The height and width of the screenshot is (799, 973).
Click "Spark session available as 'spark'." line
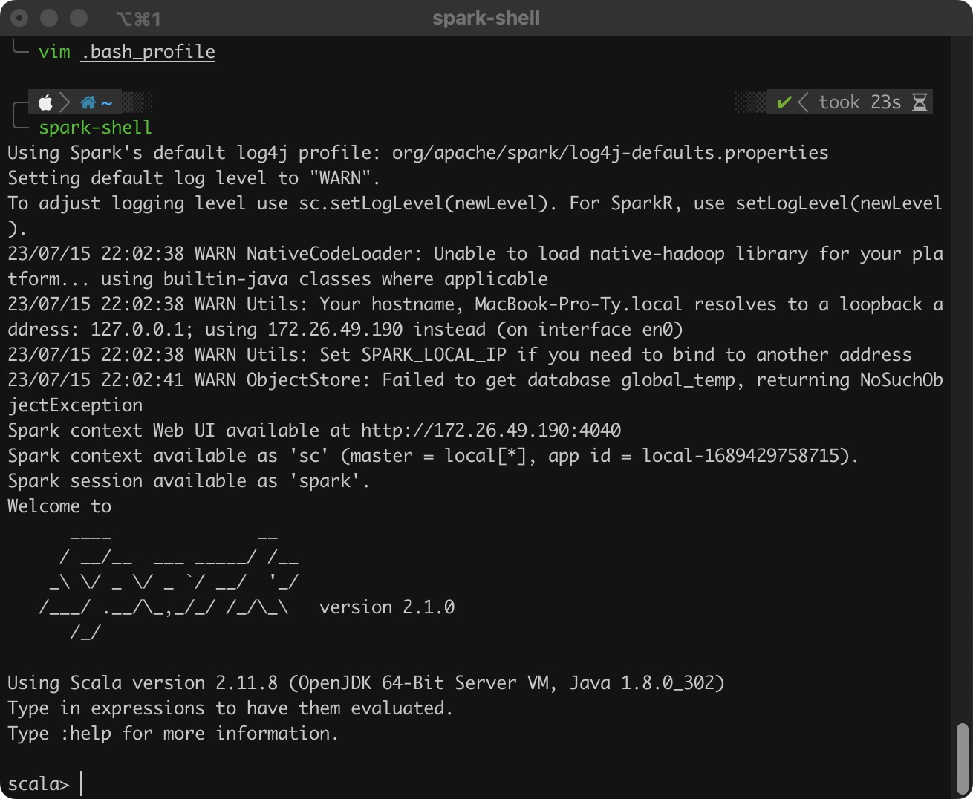189,481
